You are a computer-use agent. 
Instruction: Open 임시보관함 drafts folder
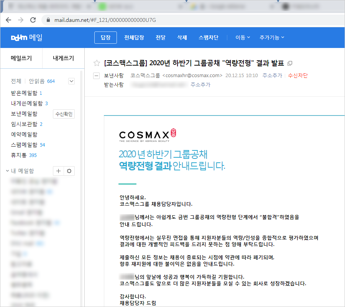pos(26,124)
